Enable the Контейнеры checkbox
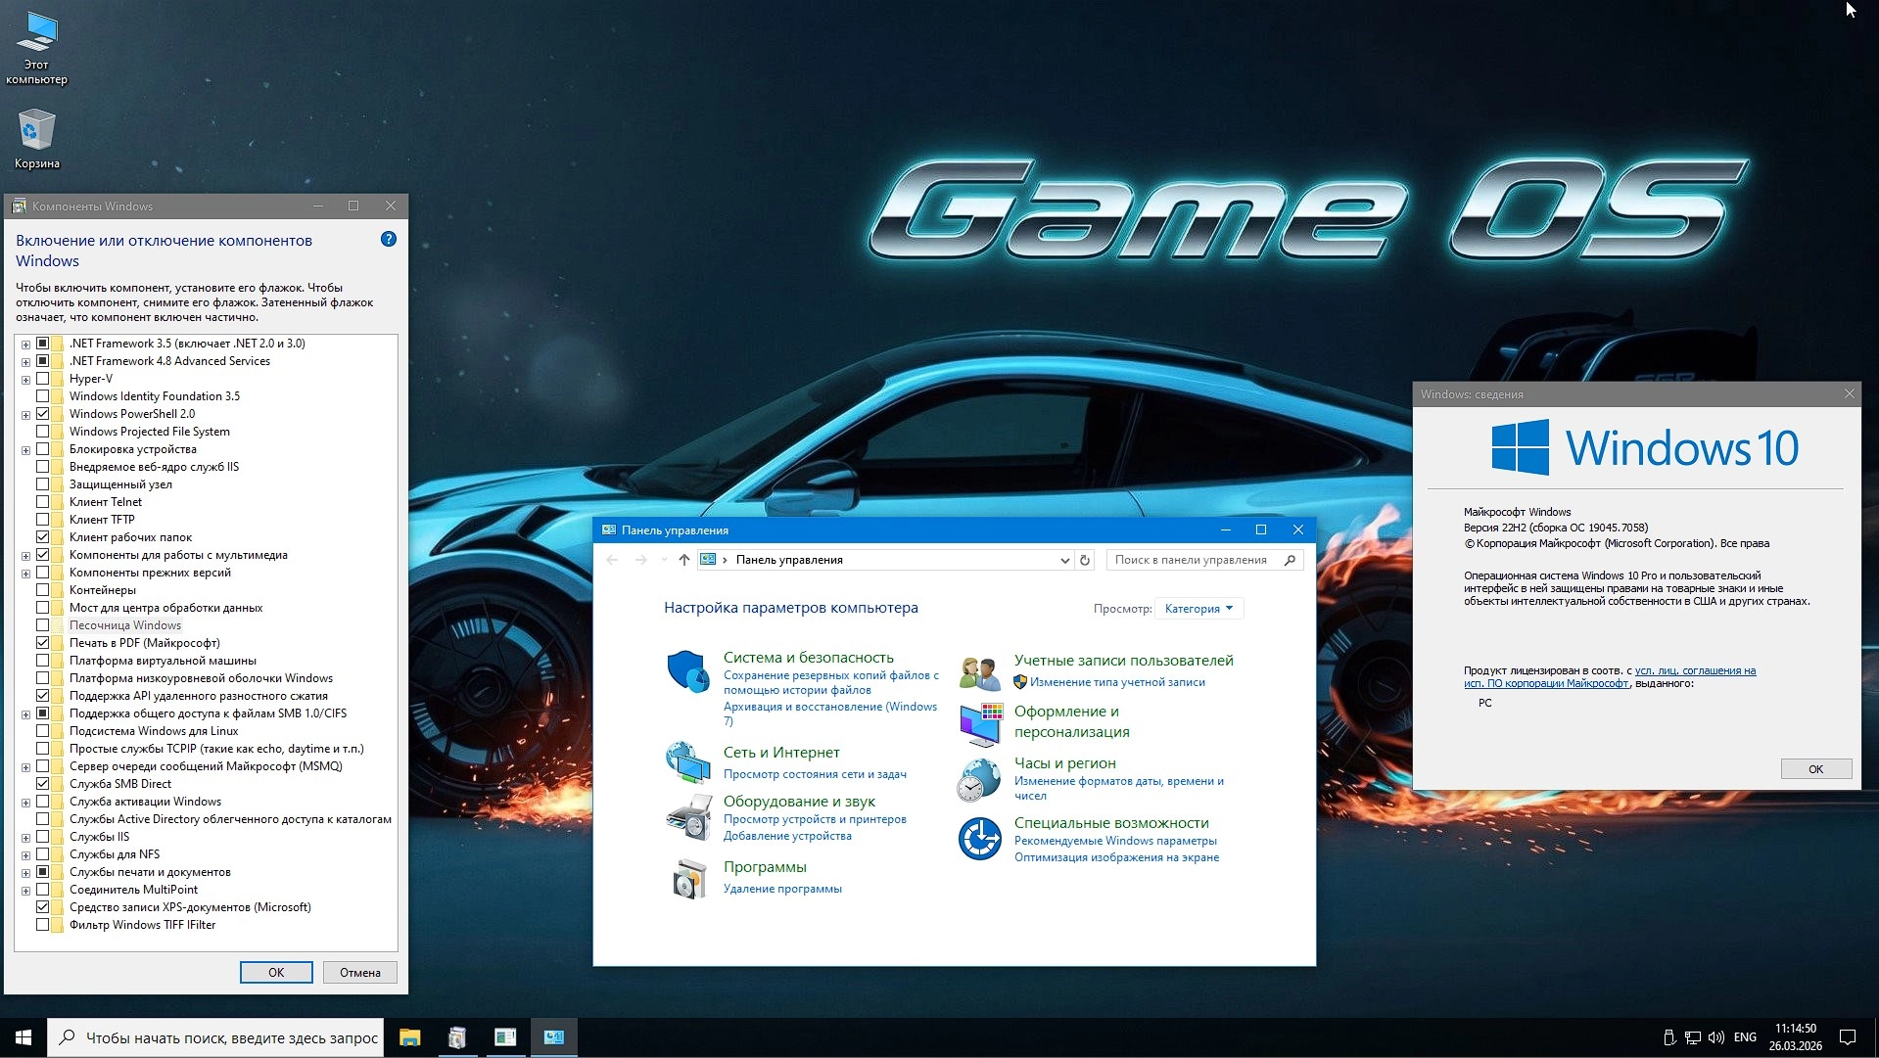Viewport: 1879px width, 1058px height. pos(43,590)
